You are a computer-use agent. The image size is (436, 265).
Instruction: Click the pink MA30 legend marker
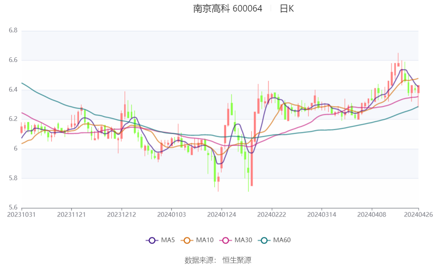point(226,240)
